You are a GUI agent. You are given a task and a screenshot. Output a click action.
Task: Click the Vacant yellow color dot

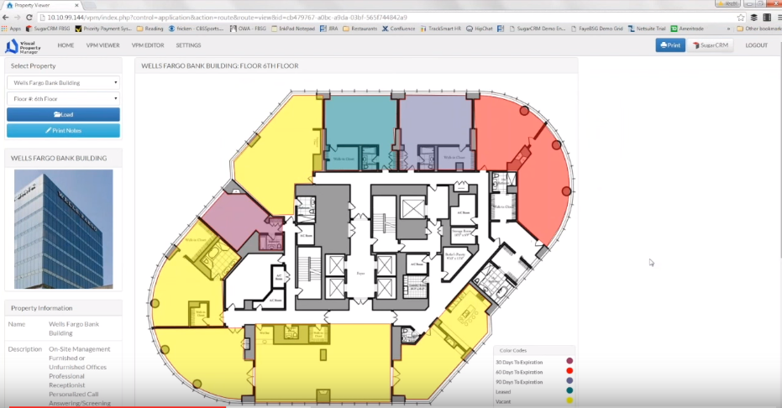coord(569,400)
